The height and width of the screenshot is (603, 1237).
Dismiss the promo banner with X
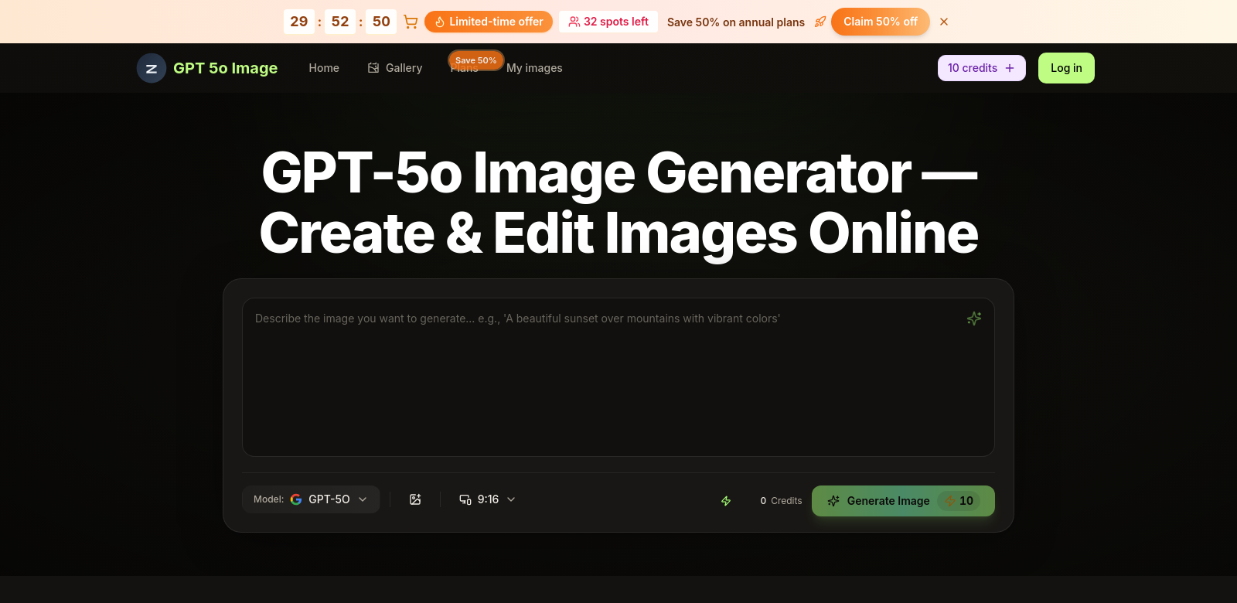coord(944,22)
